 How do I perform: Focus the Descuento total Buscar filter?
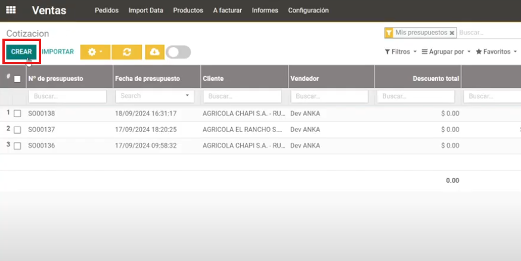[x=415, y=96]
